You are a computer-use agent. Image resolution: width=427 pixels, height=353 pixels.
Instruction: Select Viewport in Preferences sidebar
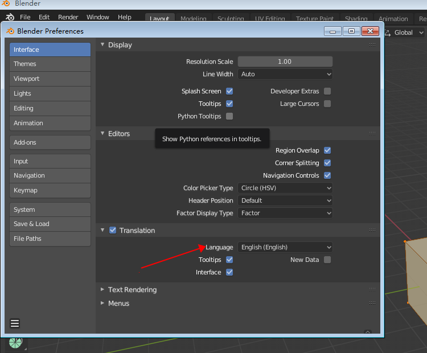(50, 79)
